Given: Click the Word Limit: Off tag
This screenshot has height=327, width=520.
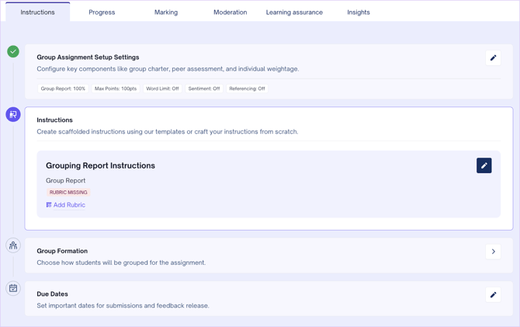Looking at the screenshot, I should (x=163, y=89).
